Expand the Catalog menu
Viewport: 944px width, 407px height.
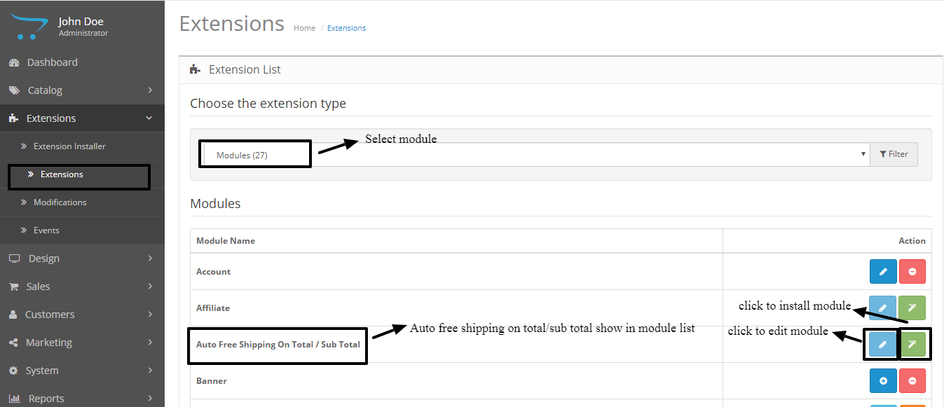82,90
